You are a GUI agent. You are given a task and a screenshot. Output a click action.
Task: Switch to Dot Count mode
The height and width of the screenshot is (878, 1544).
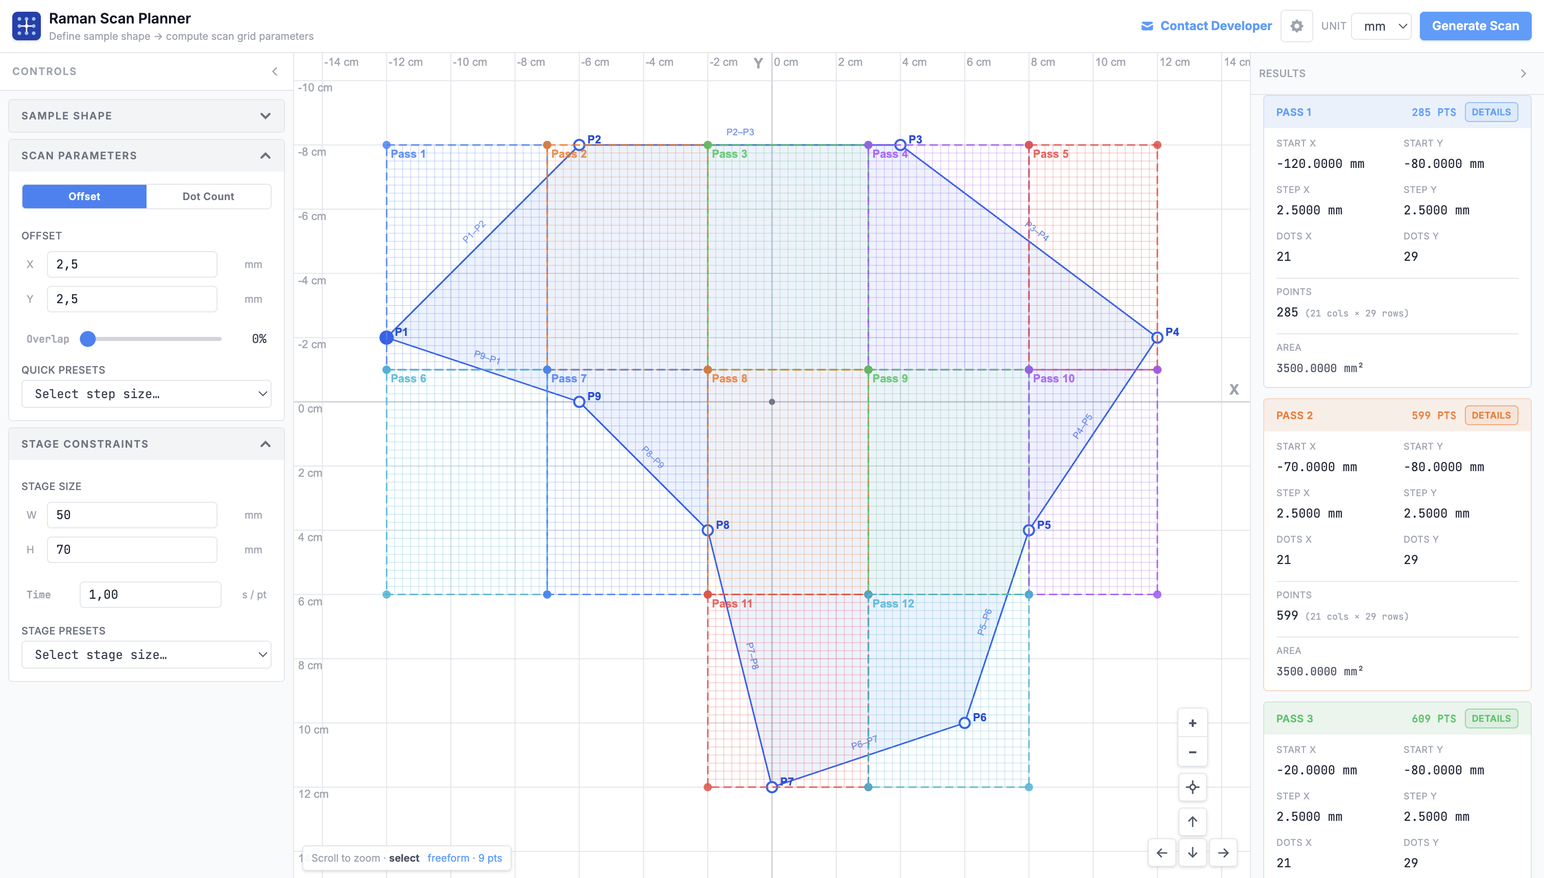coord(208,197)
